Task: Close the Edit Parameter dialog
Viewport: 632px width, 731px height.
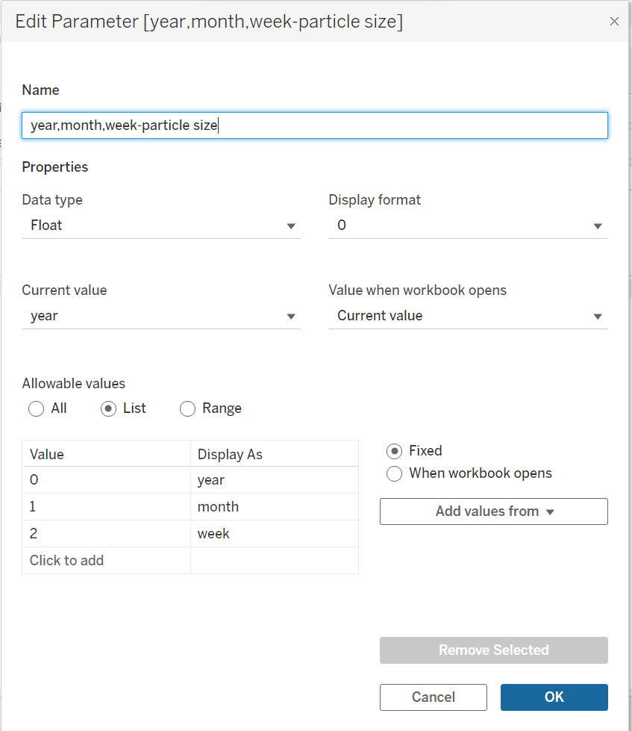Action: pos(614,21)
